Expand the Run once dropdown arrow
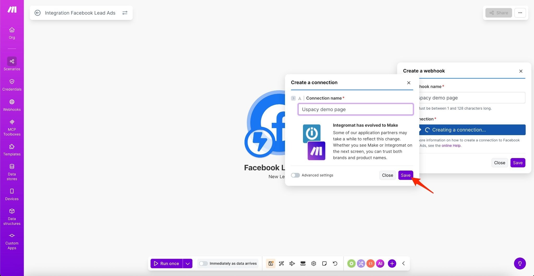 click(187, 264)
